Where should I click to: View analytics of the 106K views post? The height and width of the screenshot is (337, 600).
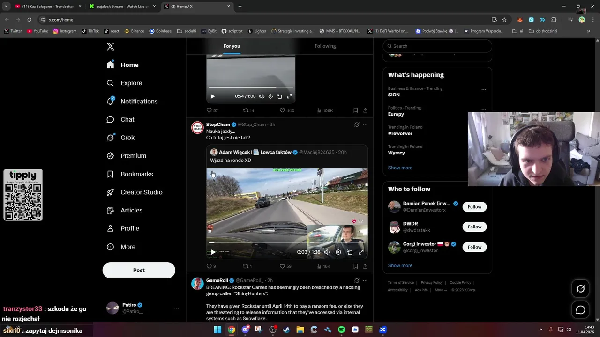click(324, 110)
